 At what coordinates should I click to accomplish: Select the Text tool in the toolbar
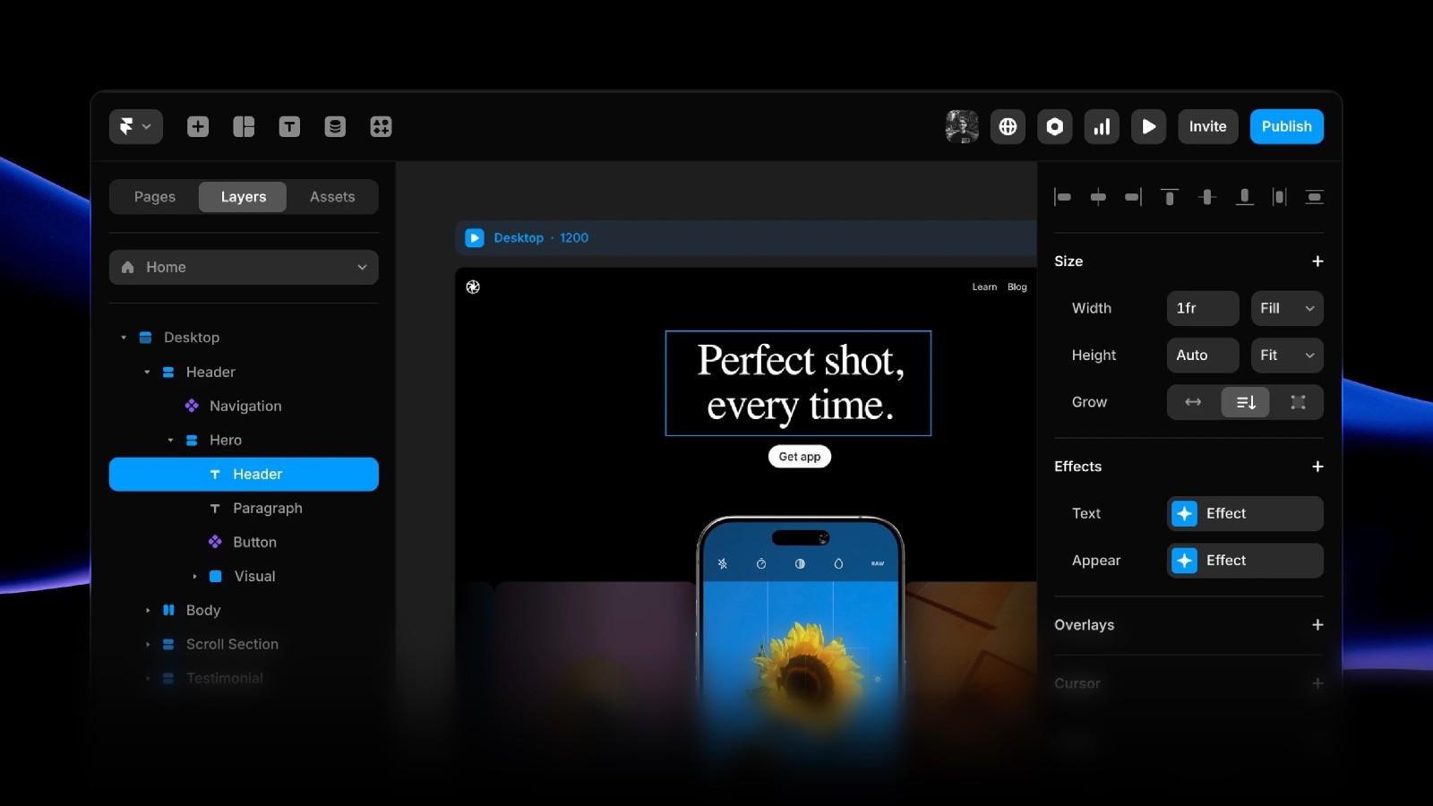[288, 126]
